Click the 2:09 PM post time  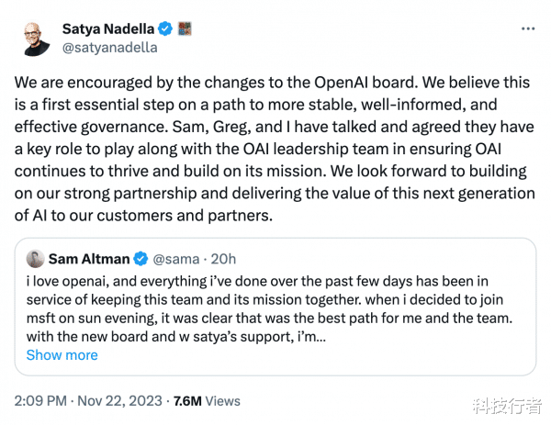(x=41, y=400)
